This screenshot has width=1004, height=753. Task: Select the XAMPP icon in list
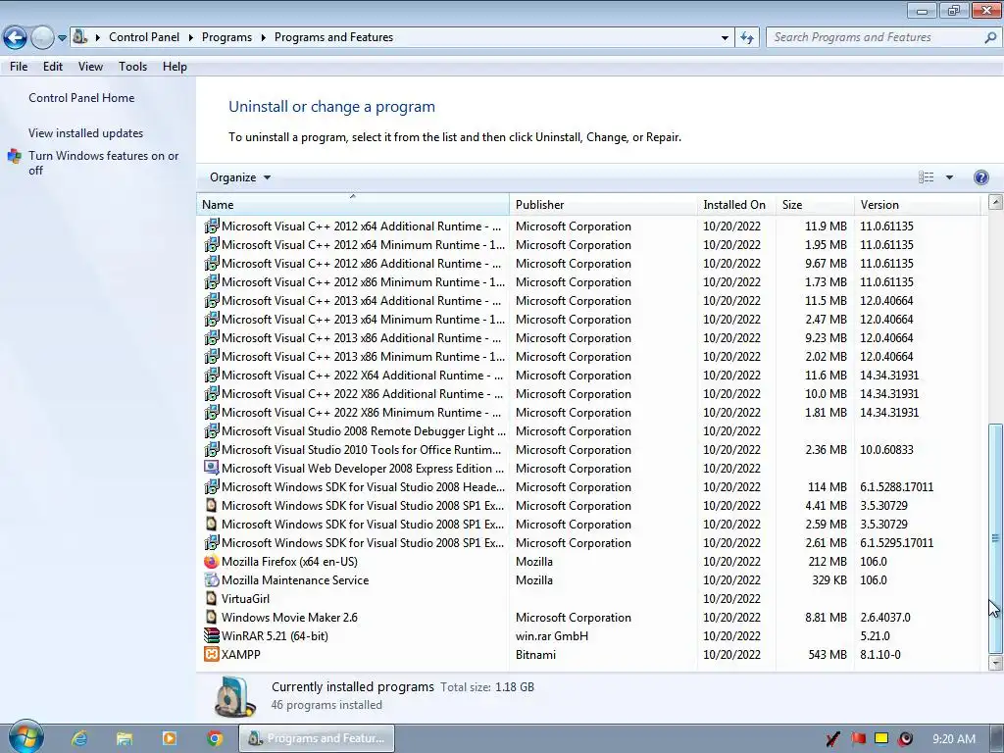click(x=212, y=654)
